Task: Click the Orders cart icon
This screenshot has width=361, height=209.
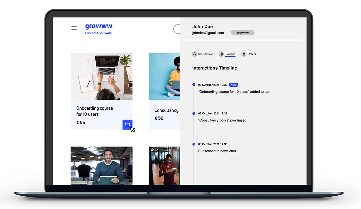Action: click(x=244, y=54)
